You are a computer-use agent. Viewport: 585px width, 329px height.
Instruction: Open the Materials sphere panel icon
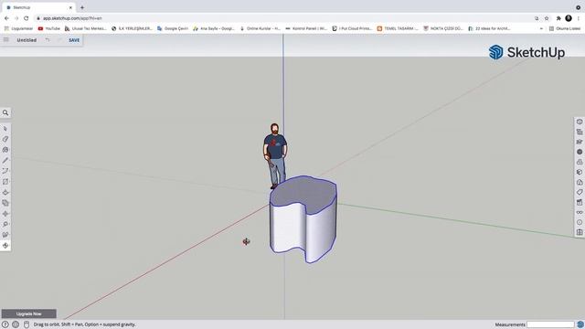pos(580,152)
